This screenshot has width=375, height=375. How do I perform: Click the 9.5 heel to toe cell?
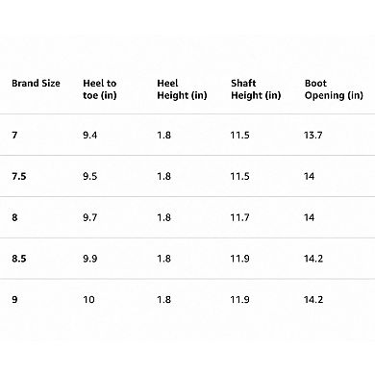pyautogui.click(x=89, y=176)
